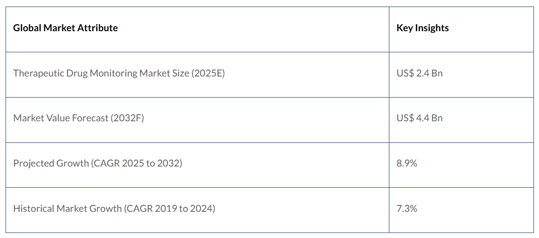Select the 'Projected Growth' row label
This screenshot has height=238, width=539.
pos(50,164)
